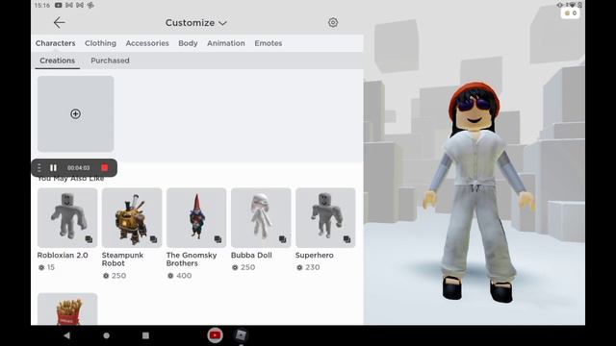Switch to the Characters tab
The height and width of the screenshot is (346, 616).
[x=55, y=43]
